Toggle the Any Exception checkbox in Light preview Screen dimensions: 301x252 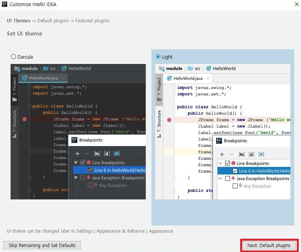click(x=235, y=186)
